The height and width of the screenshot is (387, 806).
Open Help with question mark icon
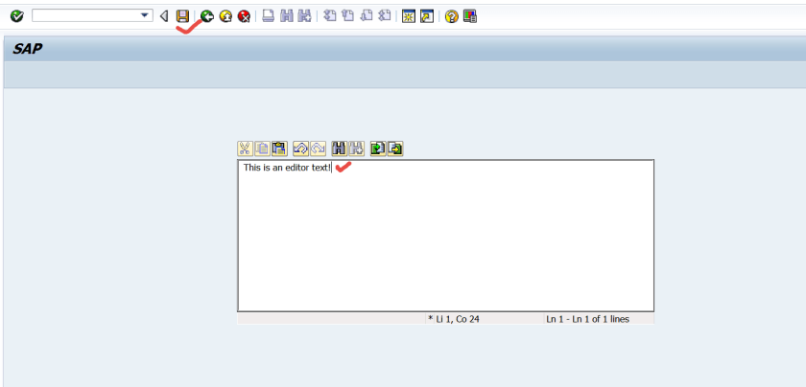[x=451, y=16]
